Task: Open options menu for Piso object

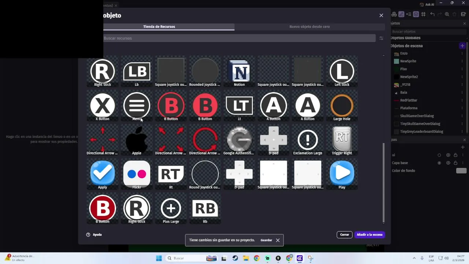Action: [x=462, y=69]
